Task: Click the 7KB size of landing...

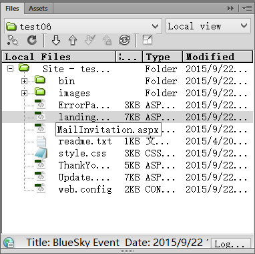Action: click(x=132, y=117)
